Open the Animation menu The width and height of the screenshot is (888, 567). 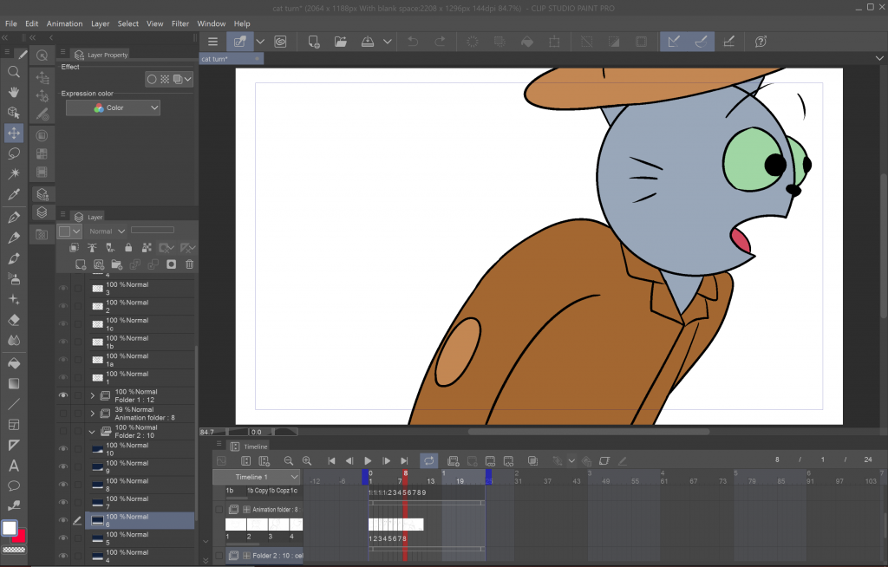(65, 23)
